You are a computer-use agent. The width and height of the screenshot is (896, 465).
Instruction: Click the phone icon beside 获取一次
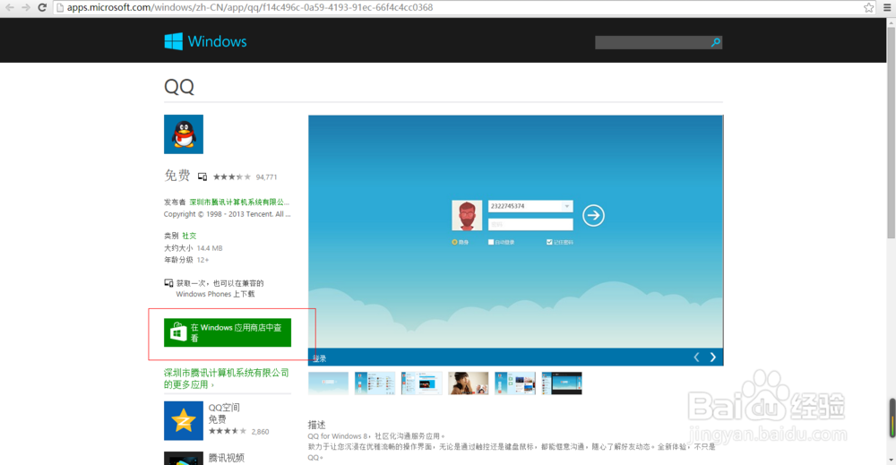168,283
